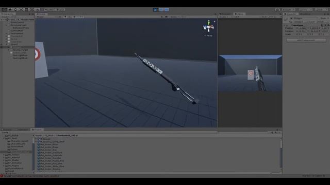Screen dimensions: 330x185
Task: Switch to the Inspector tab
Action: pos(290,14)
